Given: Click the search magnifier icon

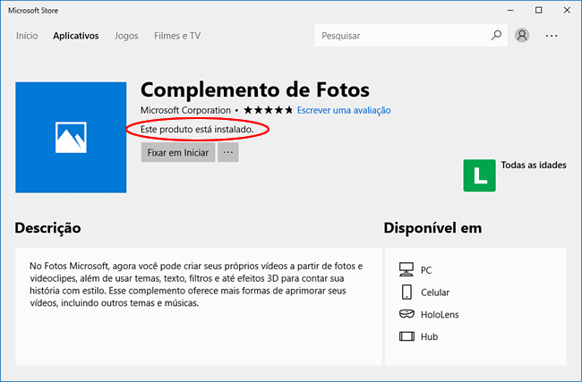Looking at the screenshot, I should pyautogui.click(x=497, y=36).
